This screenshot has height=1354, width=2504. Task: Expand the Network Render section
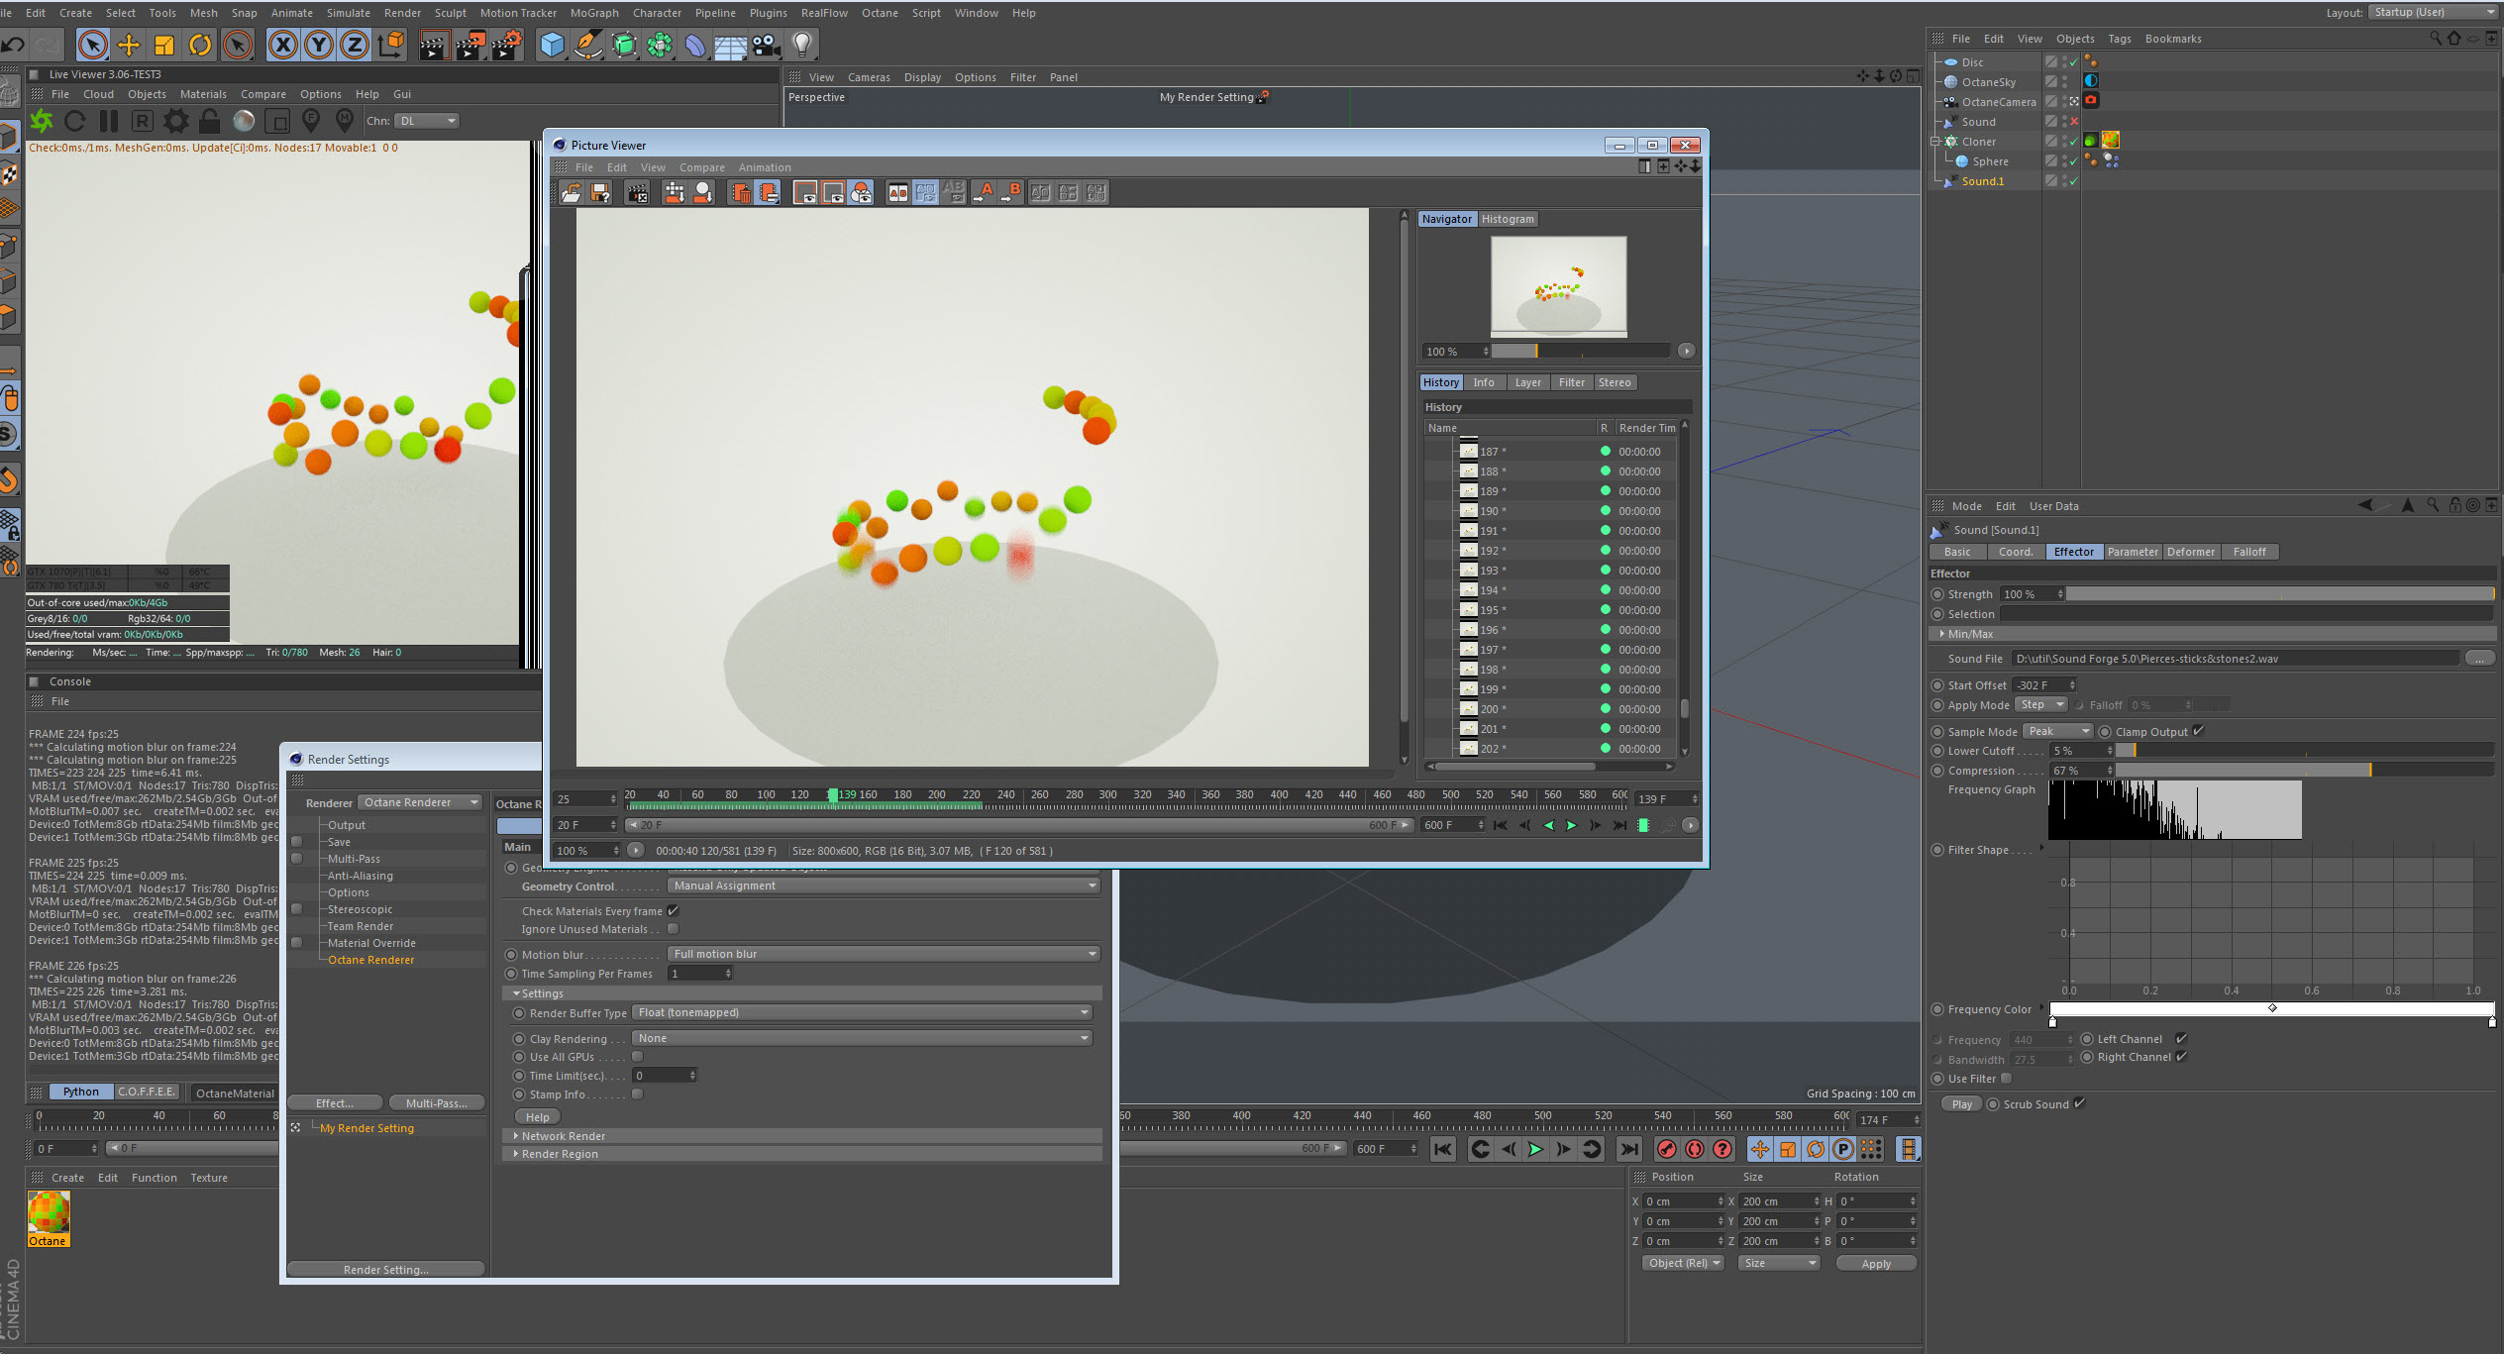click(x=563, y=1136)
